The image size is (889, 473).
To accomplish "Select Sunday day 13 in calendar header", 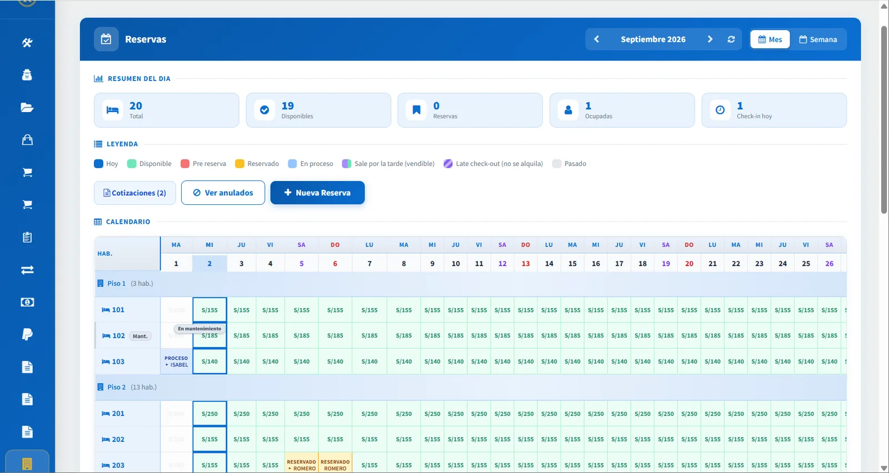I will click(x=526, y=264).
